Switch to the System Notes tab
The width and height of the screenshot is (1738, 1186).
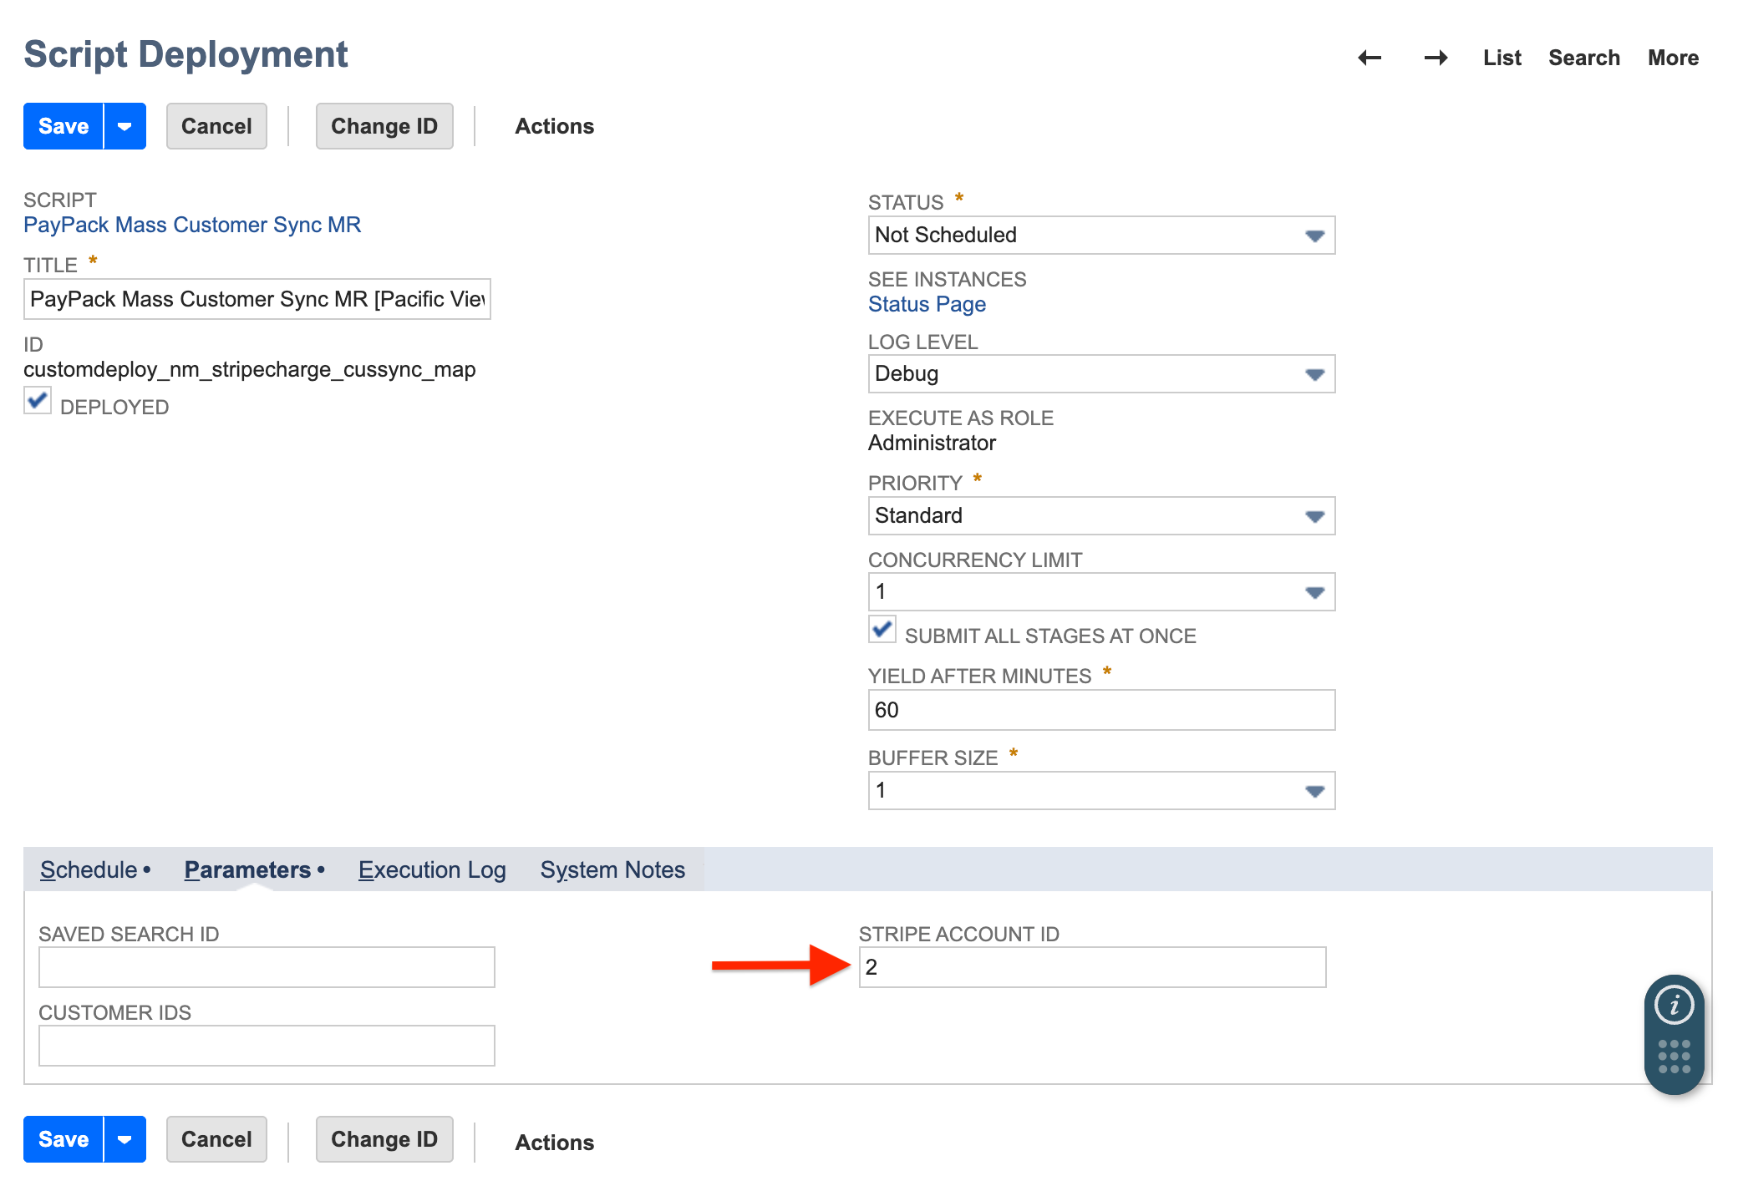612,869
